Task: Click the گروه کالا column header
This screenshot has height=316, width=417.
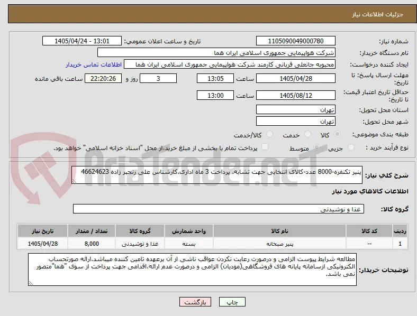Action: 140,231
